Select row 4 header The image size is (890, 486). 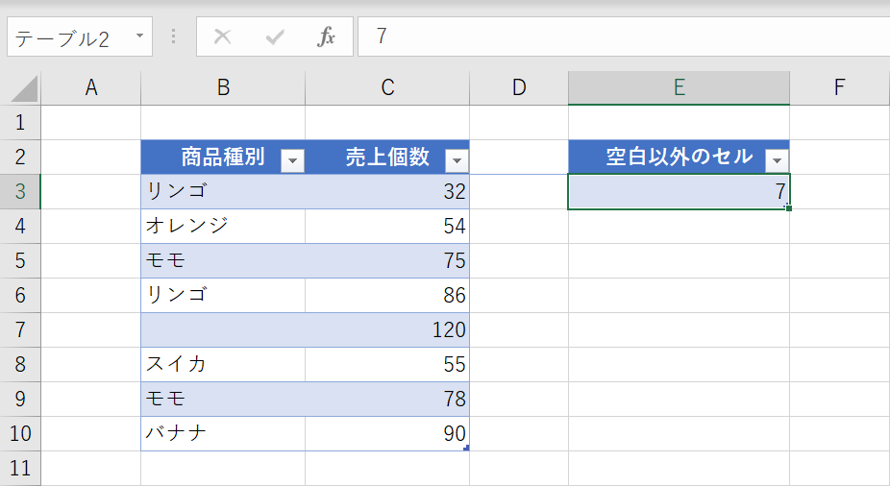click(20, 227)
